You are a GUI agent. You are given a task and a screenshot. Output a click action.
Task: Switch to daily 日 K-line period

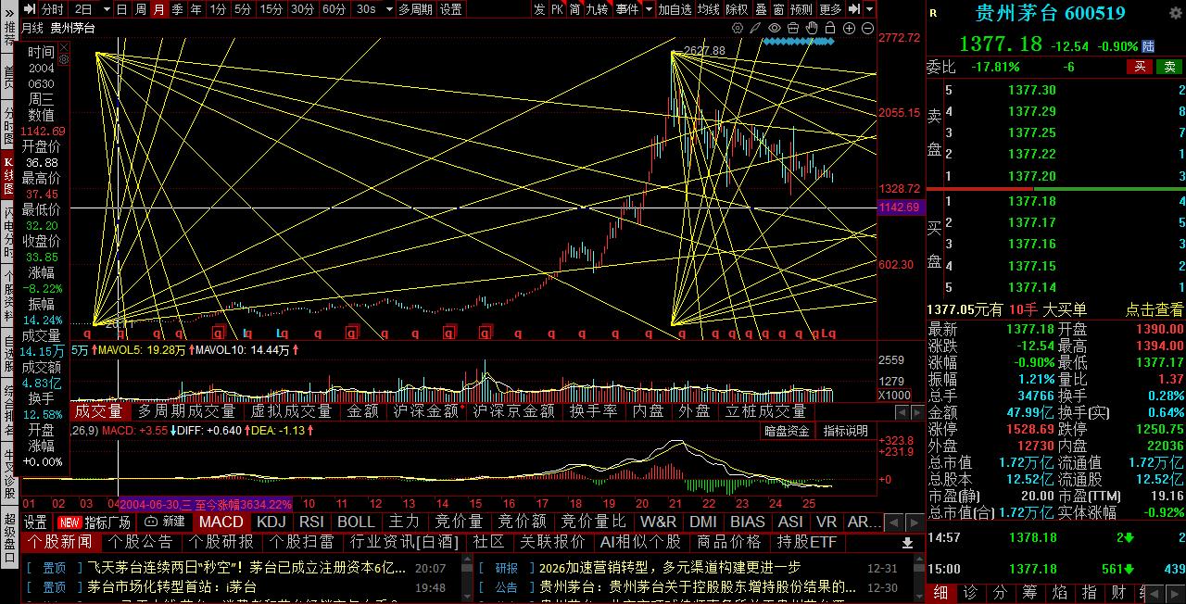121,9
